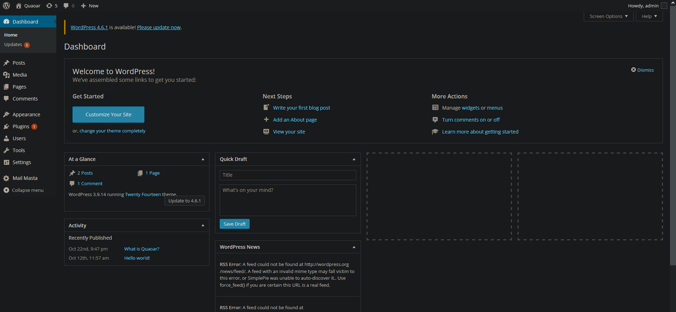This screenshot has height=312, width=676.
Task: Collapse the WordPress News widget
Action: point(354,247)
